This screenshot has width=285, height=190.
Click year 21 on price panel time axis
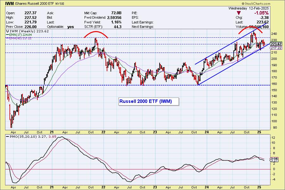coord(52,132)
